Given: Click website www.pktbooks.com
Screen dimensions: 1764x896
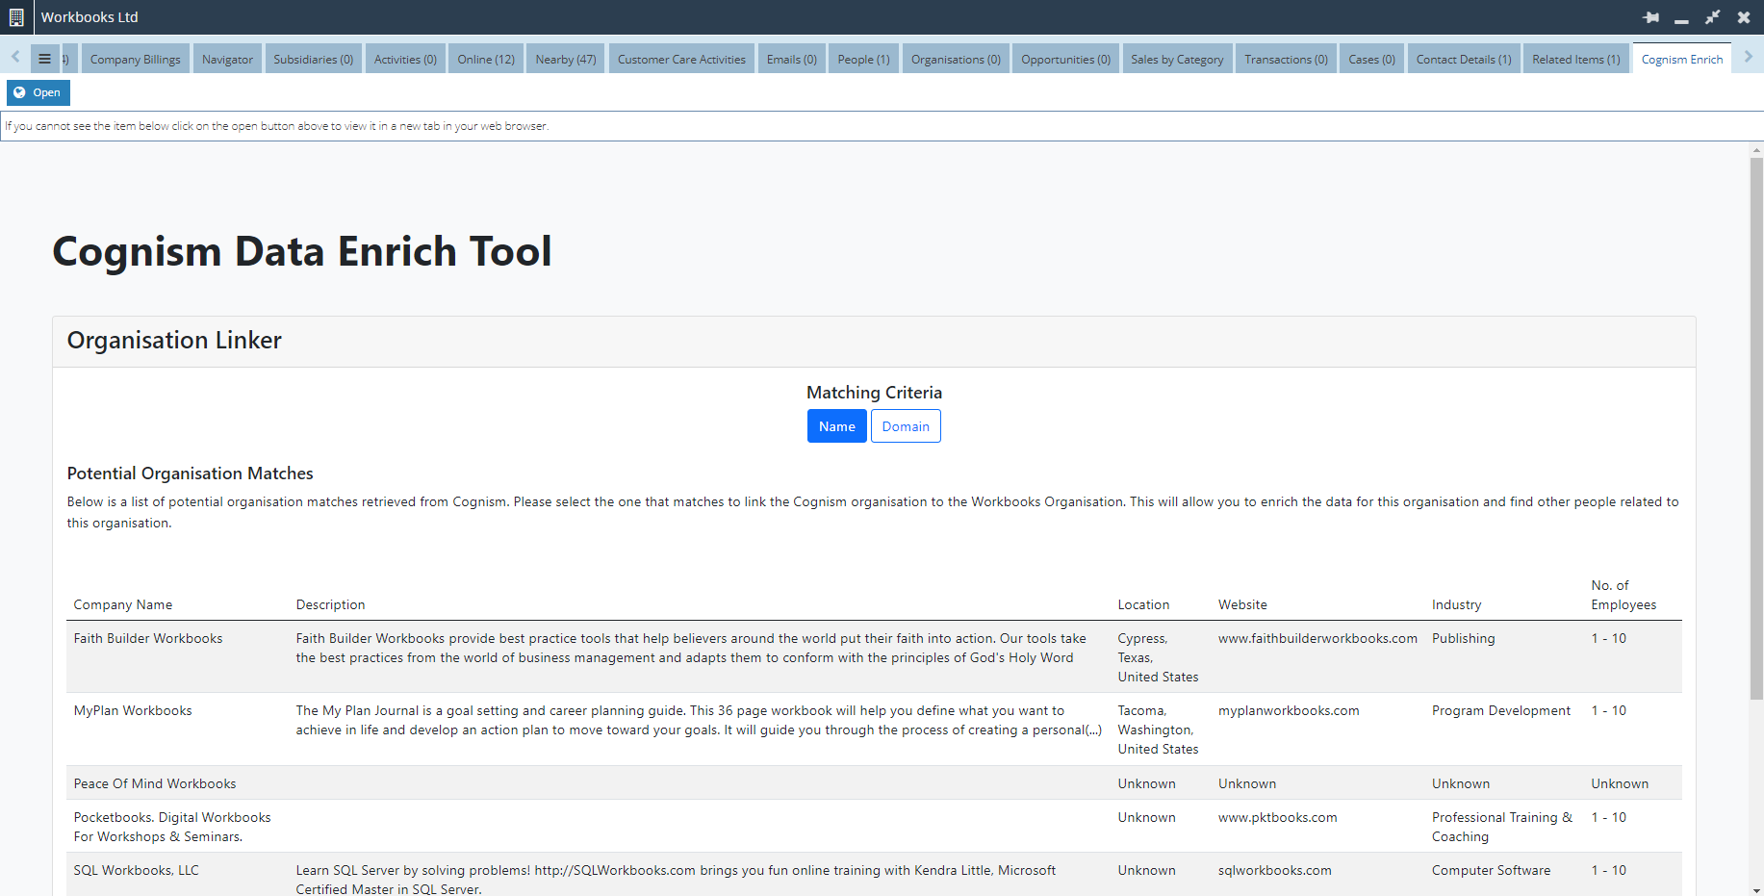Looking at the screenshot, I should (1277, 817).
